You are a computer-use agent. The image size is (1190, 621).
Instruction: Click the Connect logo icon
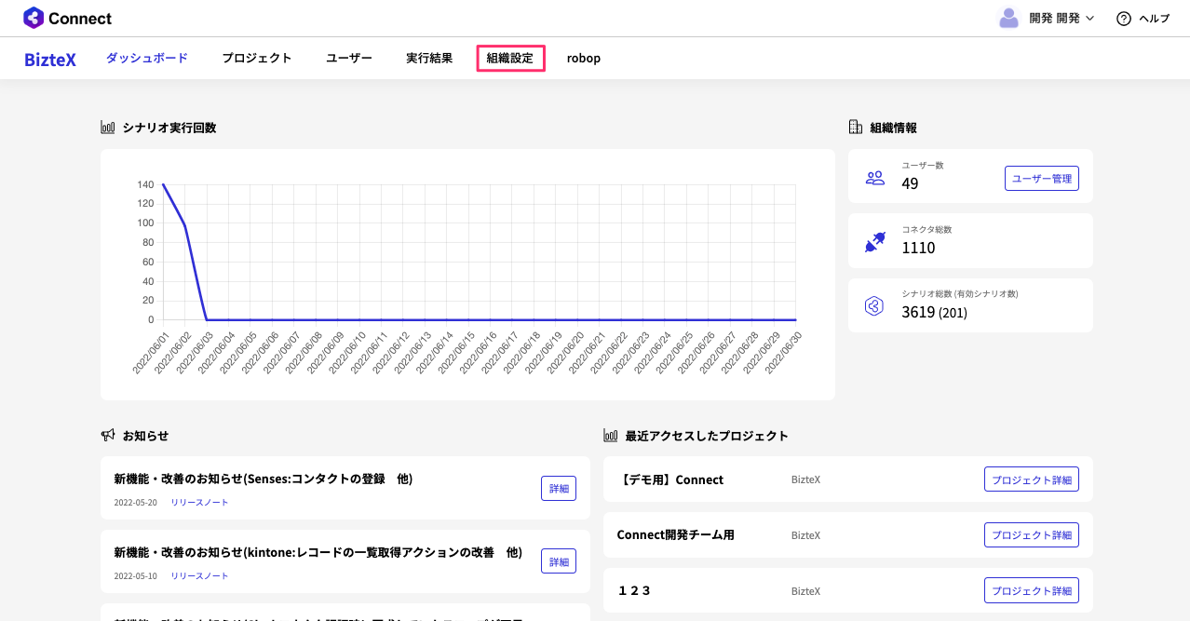(34, 18)
